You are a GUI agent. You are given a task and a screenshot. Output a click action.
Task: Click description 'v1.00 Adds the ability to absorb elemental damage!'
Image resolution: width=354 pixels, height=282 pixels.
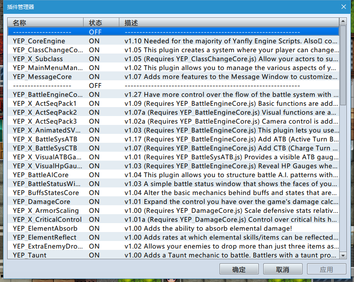[x=208, y=228]
